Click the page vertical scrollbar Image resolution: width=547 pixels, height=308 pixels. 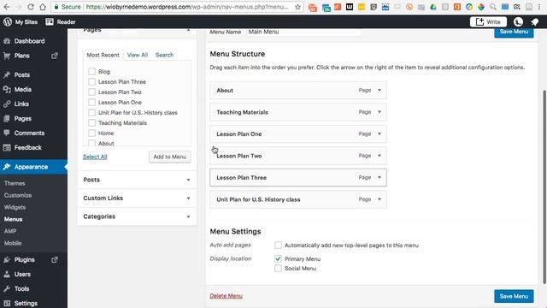(544, 187)
